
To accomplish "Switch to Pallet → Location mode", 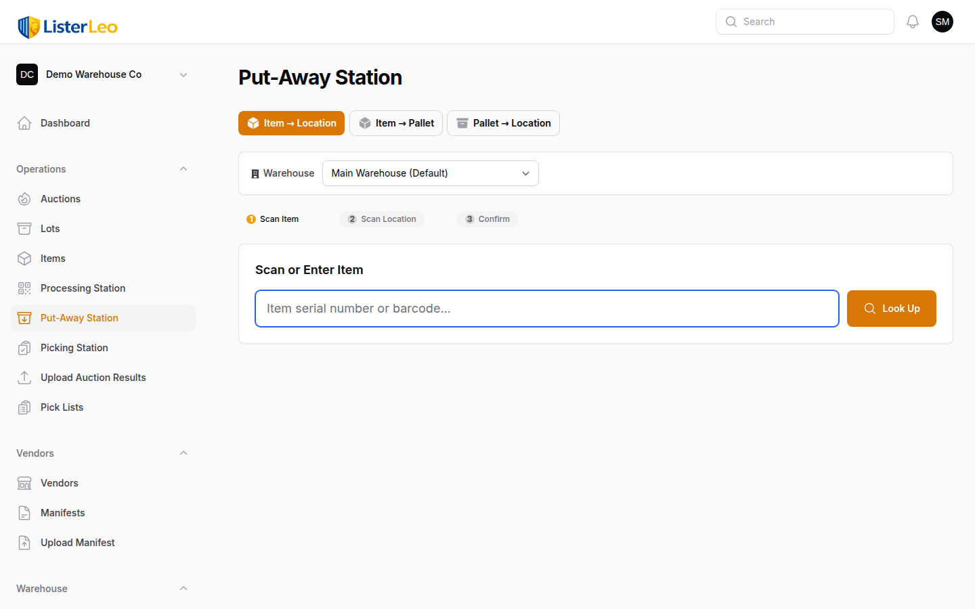I will [503, 123].
